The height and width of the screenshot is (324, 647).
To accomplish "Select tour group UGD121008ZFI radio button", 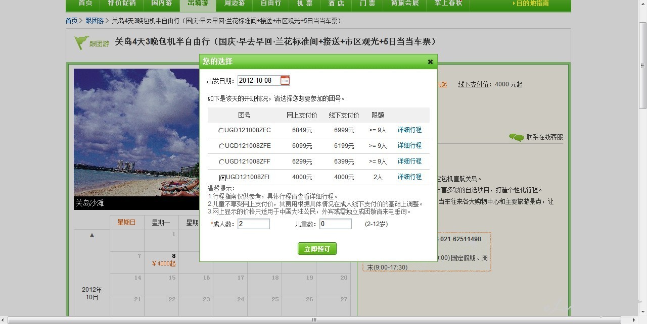I will click(x=222, y=177).
